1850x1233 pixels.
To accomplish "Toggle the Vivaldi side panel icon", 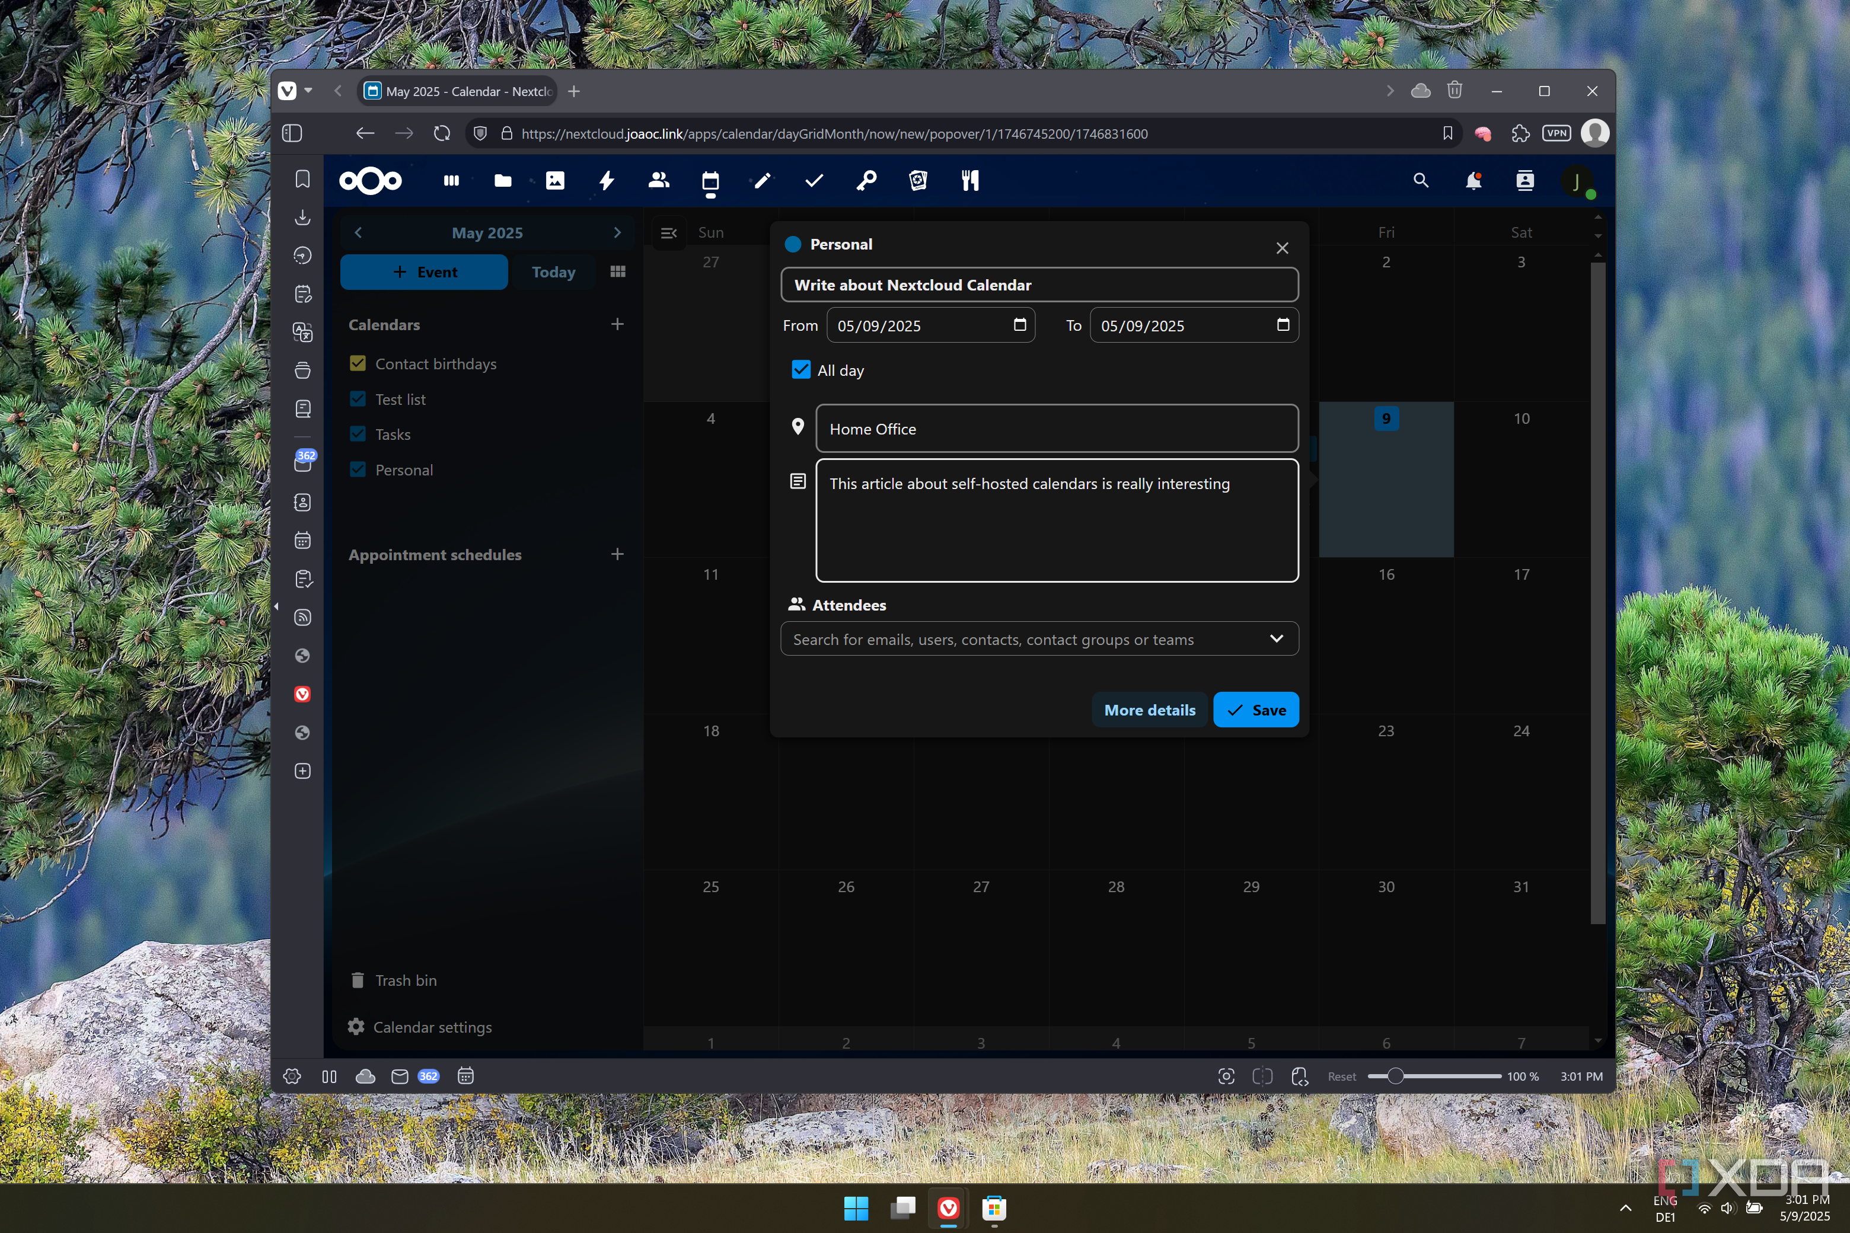I will [292, 134].
